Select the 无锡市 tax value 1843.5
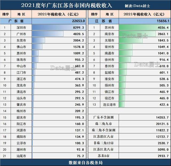 point(163,40)
